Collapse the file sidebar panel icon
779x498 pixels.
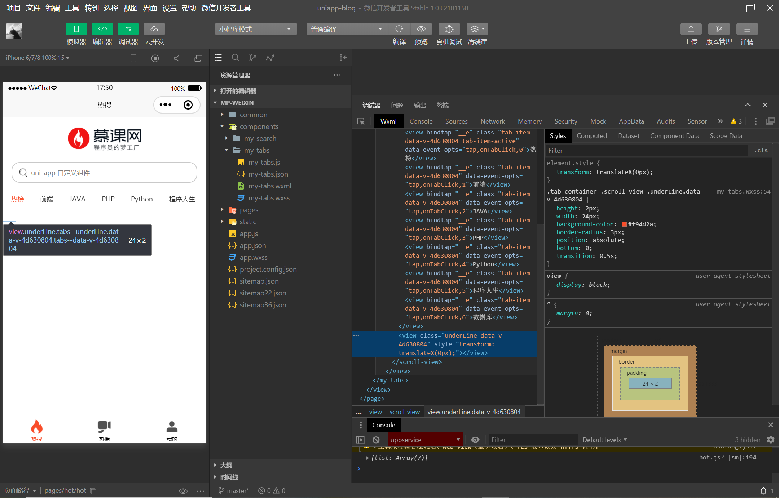tap(343, 58)
